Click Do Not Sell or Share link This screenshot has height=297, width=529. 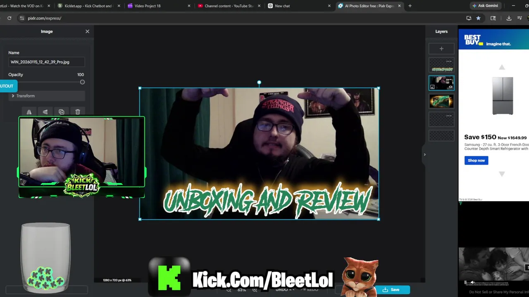[499, 292]
